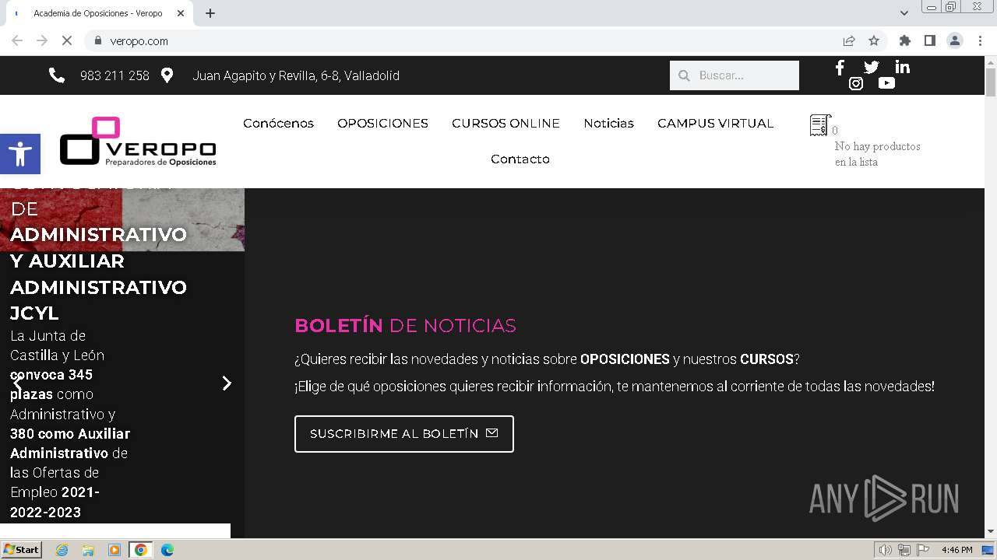Open the product list cart icon
The image size is (997, 560).
pos(820,125)
